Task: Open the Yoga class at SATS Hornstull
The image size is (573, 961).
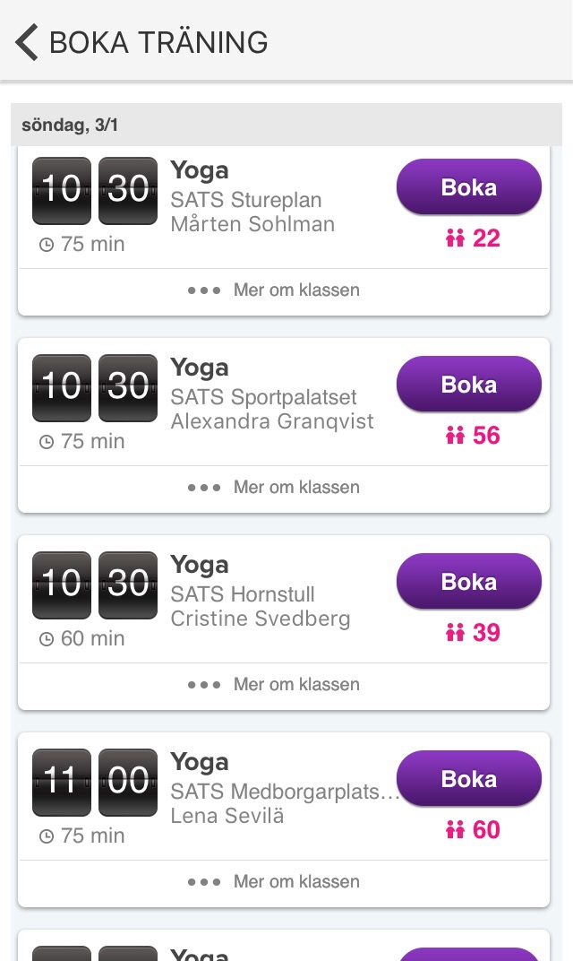Action: point(200,565)
